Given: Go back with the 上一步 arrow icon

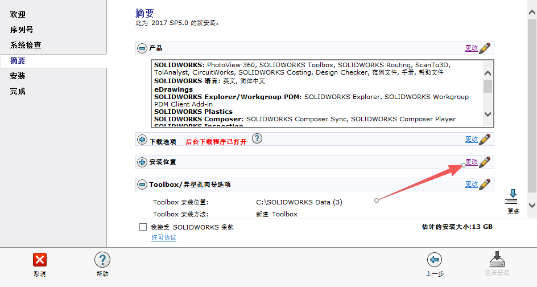Looking at the screenshot, I should coord(435,260).
